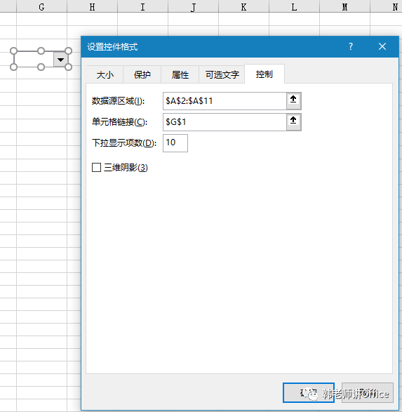
Task: Click the 单元格链接 input field
Action: [x=225, y=122]
